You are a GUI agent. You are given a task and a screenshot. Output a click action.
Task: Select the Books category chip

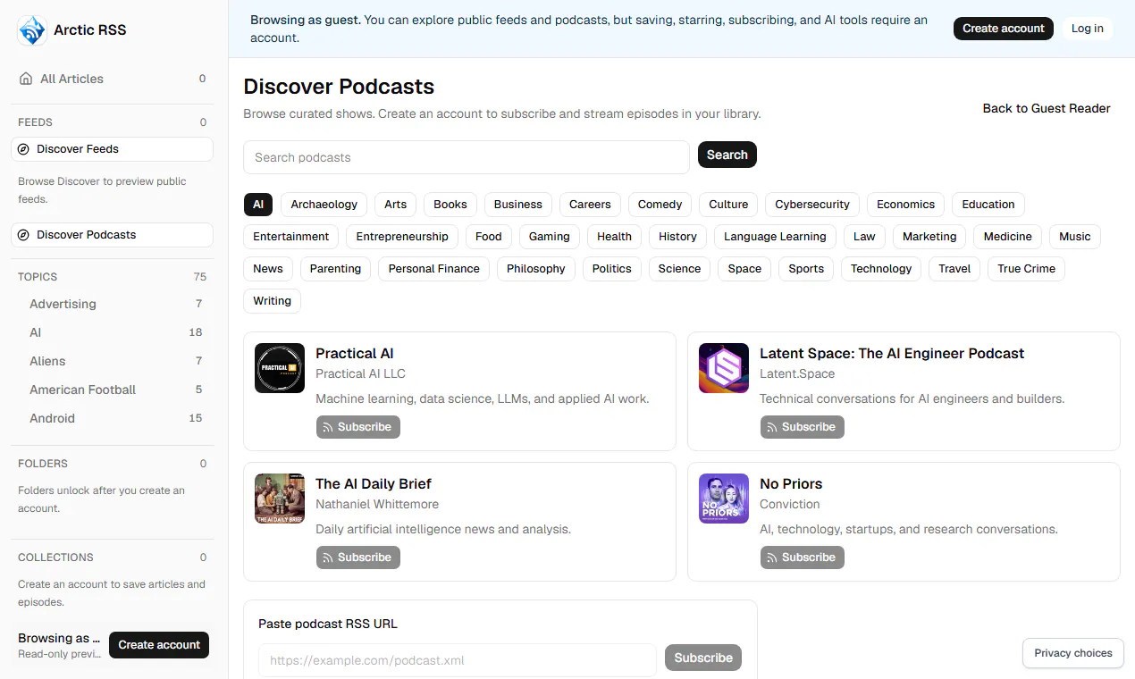click(450, 205)
